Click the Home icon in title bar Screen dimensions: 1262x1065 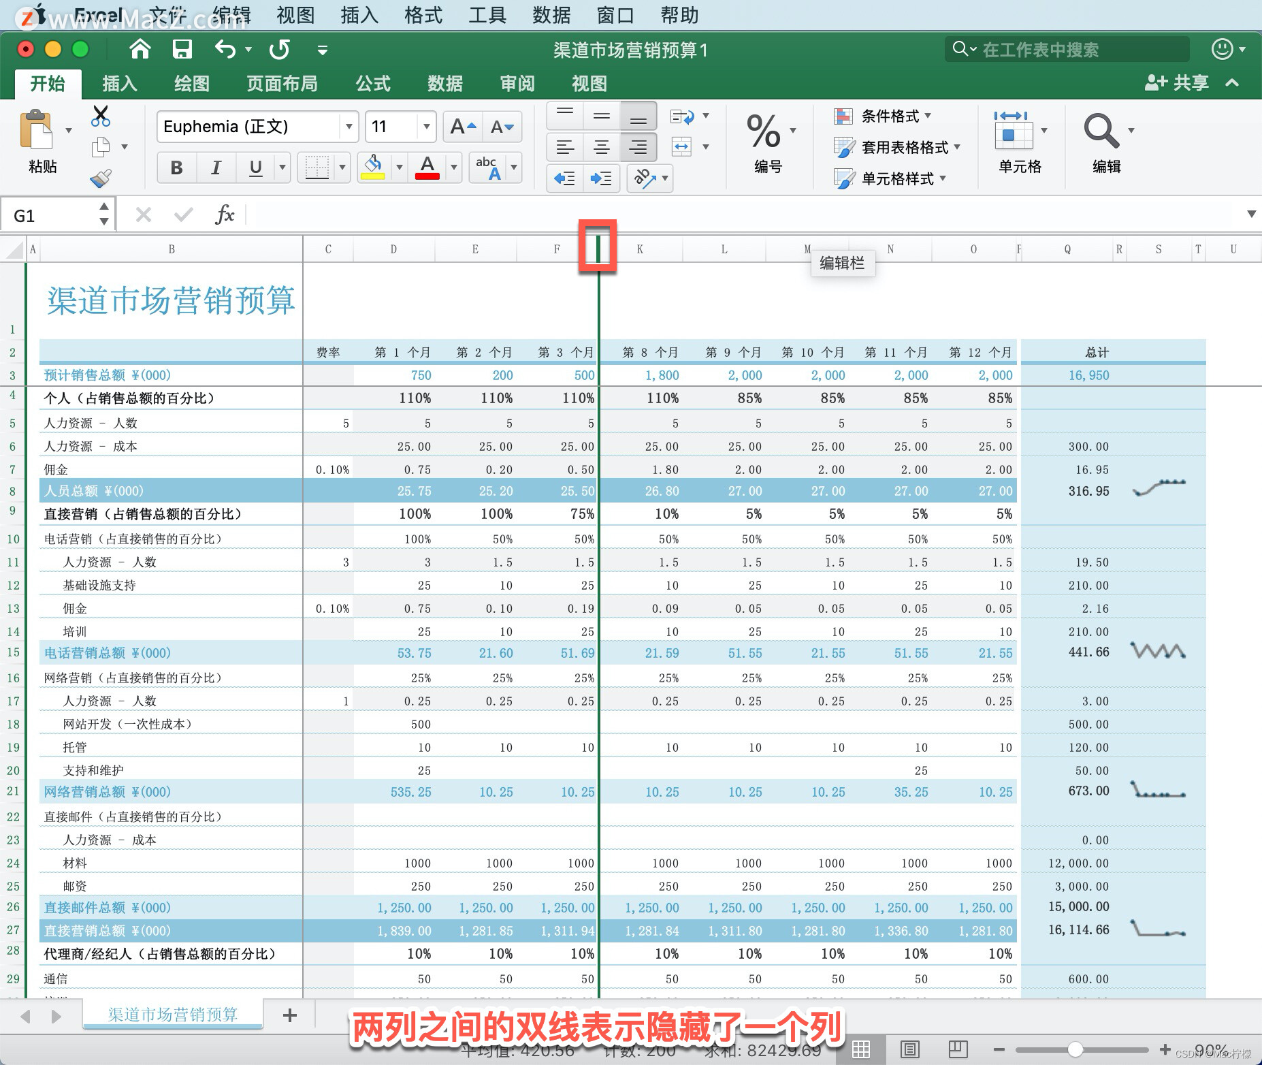tap(140, 49)
